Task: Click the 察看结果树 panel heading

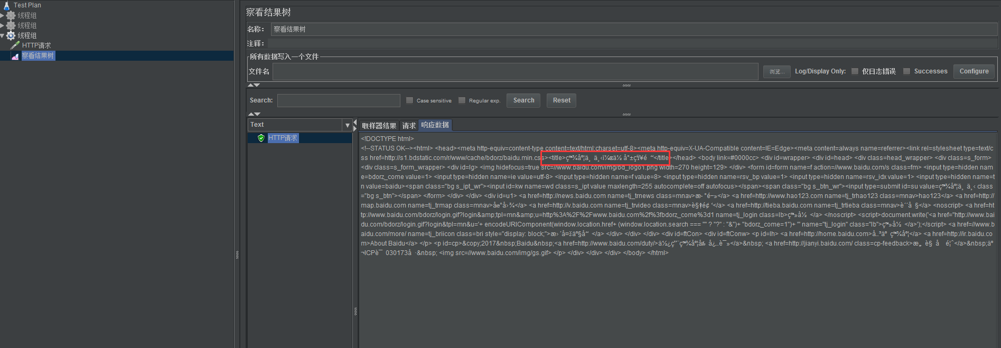Action: tap(268, 12)
